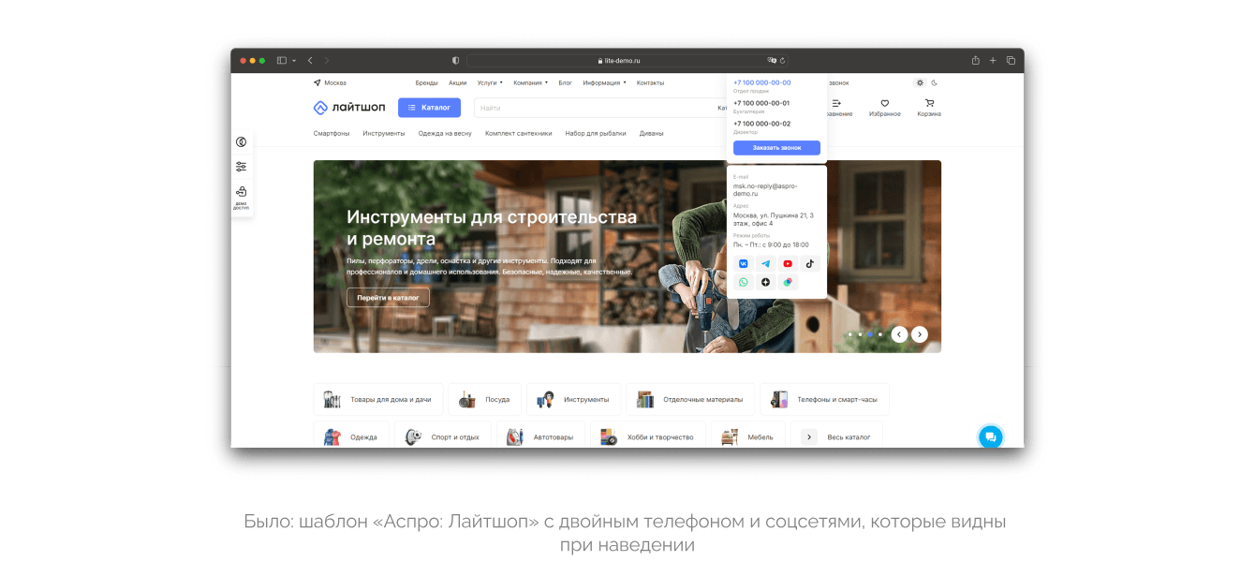
Task: Show the previous banner slide arrow
Action: pos(899,334)
